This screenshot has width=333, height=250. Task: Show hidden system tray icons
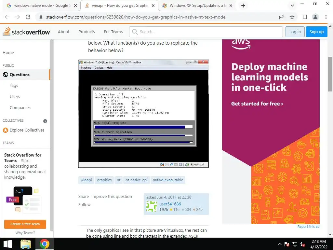[x=280, y=244]
